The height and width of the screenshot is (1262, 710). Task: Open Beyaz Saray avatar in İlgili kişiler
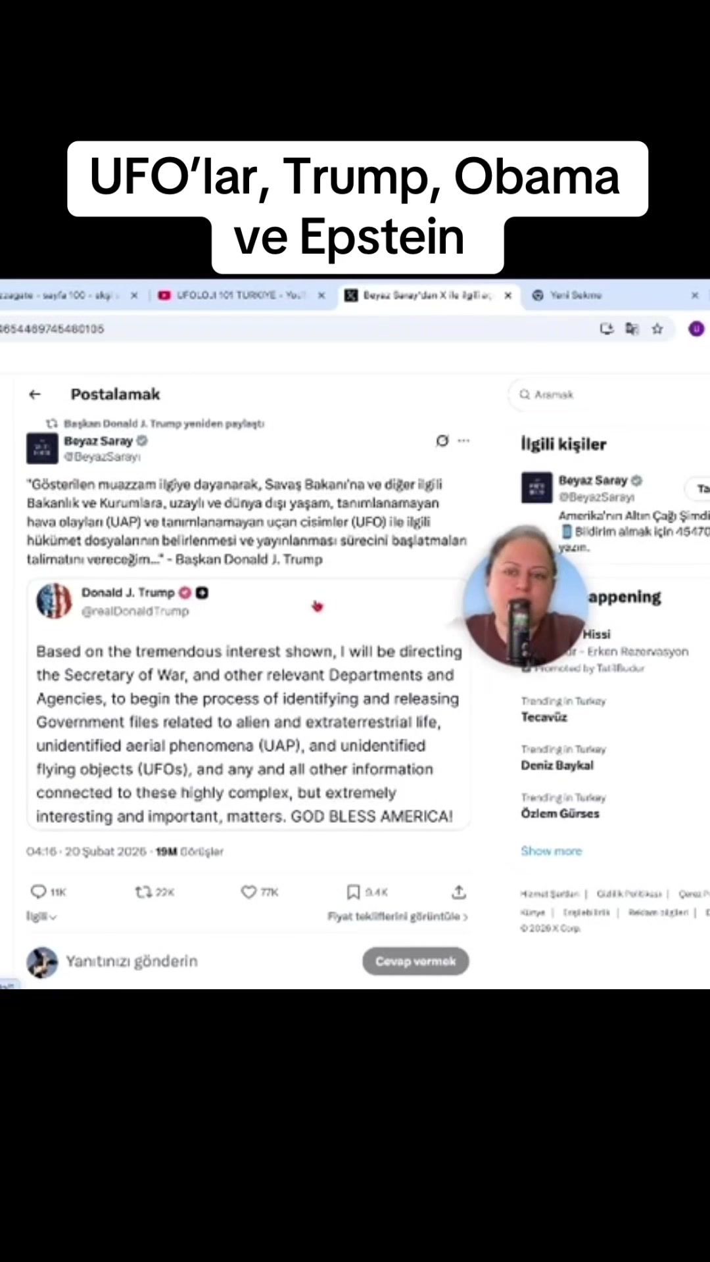[x=536, y=488]
